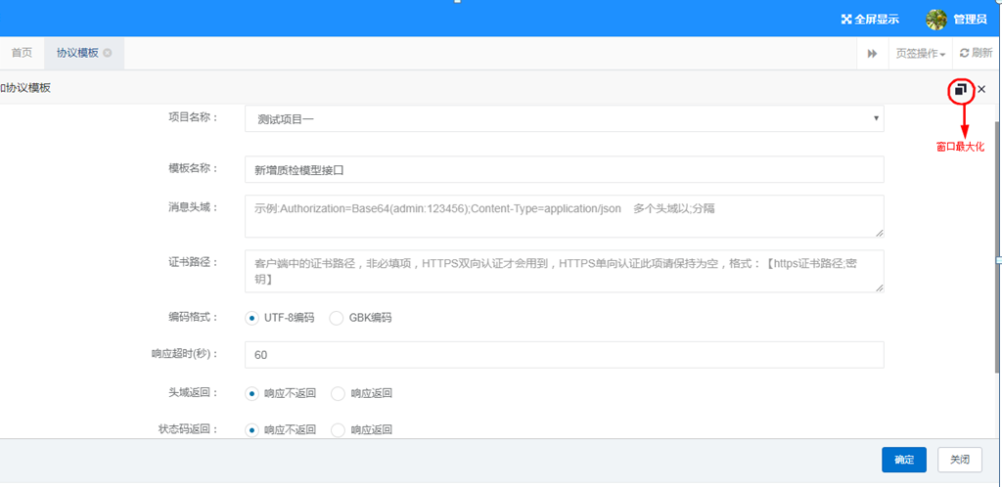The image size is (1002, 487).
Task: Click the 关闭 button
Action: coord(960,460)
